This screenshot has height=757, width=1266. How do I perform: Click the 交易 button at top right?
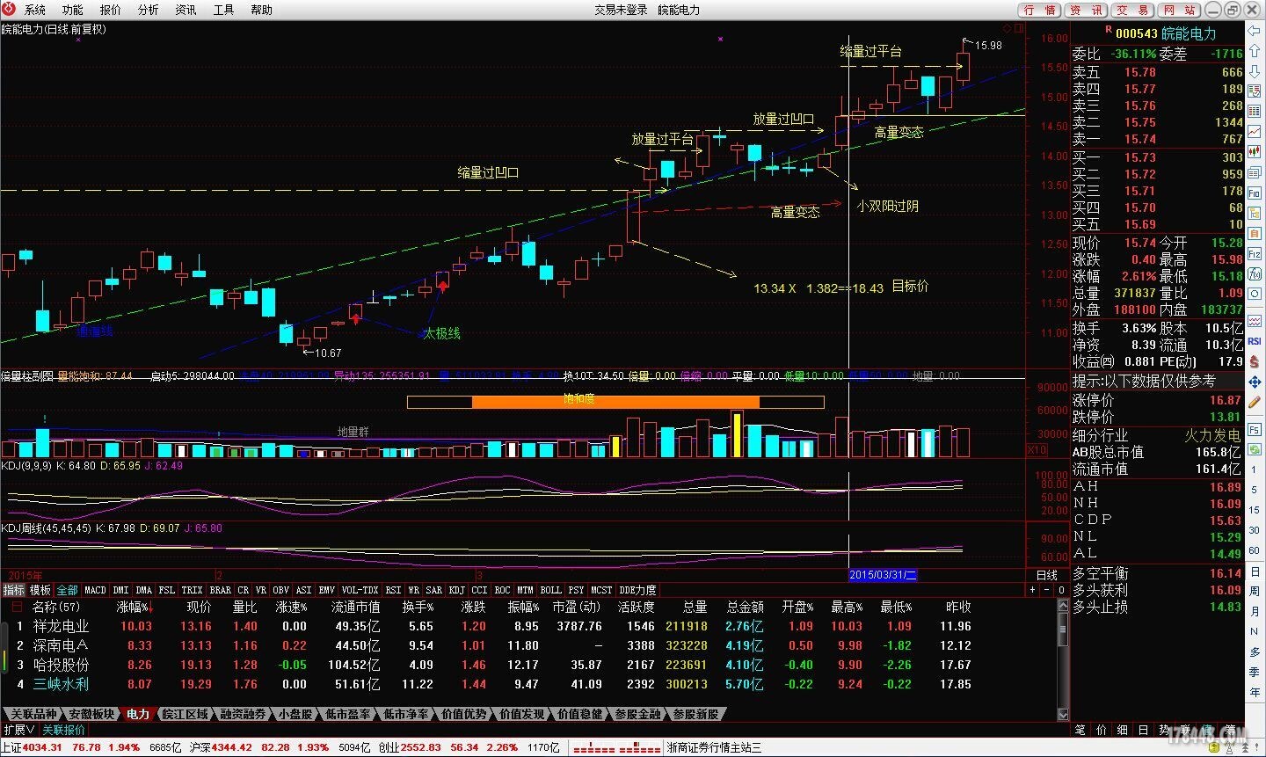point(1132,10)
